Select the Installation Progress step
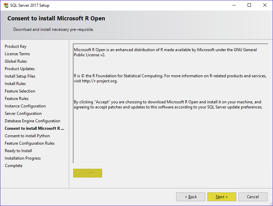The width and height of the screenshot is (273, 206). (x=23, y=158)
